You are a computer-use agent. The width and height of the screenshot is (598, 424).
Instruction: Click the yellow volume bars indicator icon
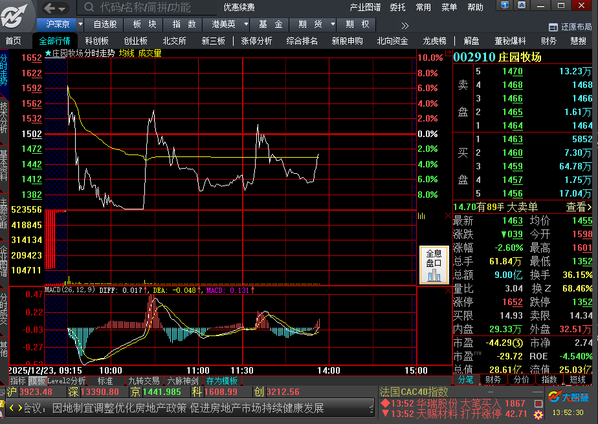pos(421,216)
